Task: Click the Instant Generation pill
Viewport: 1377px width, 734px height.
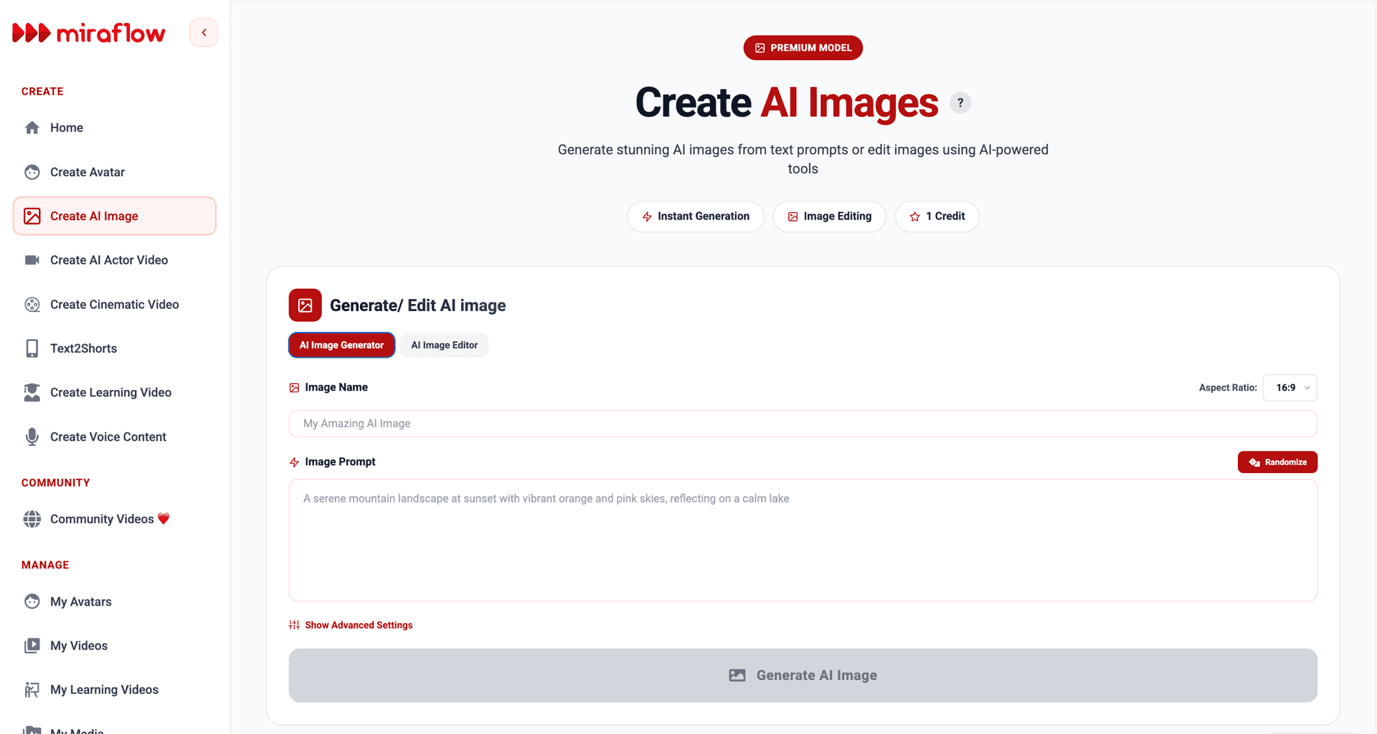Action: tap(695, 216)
